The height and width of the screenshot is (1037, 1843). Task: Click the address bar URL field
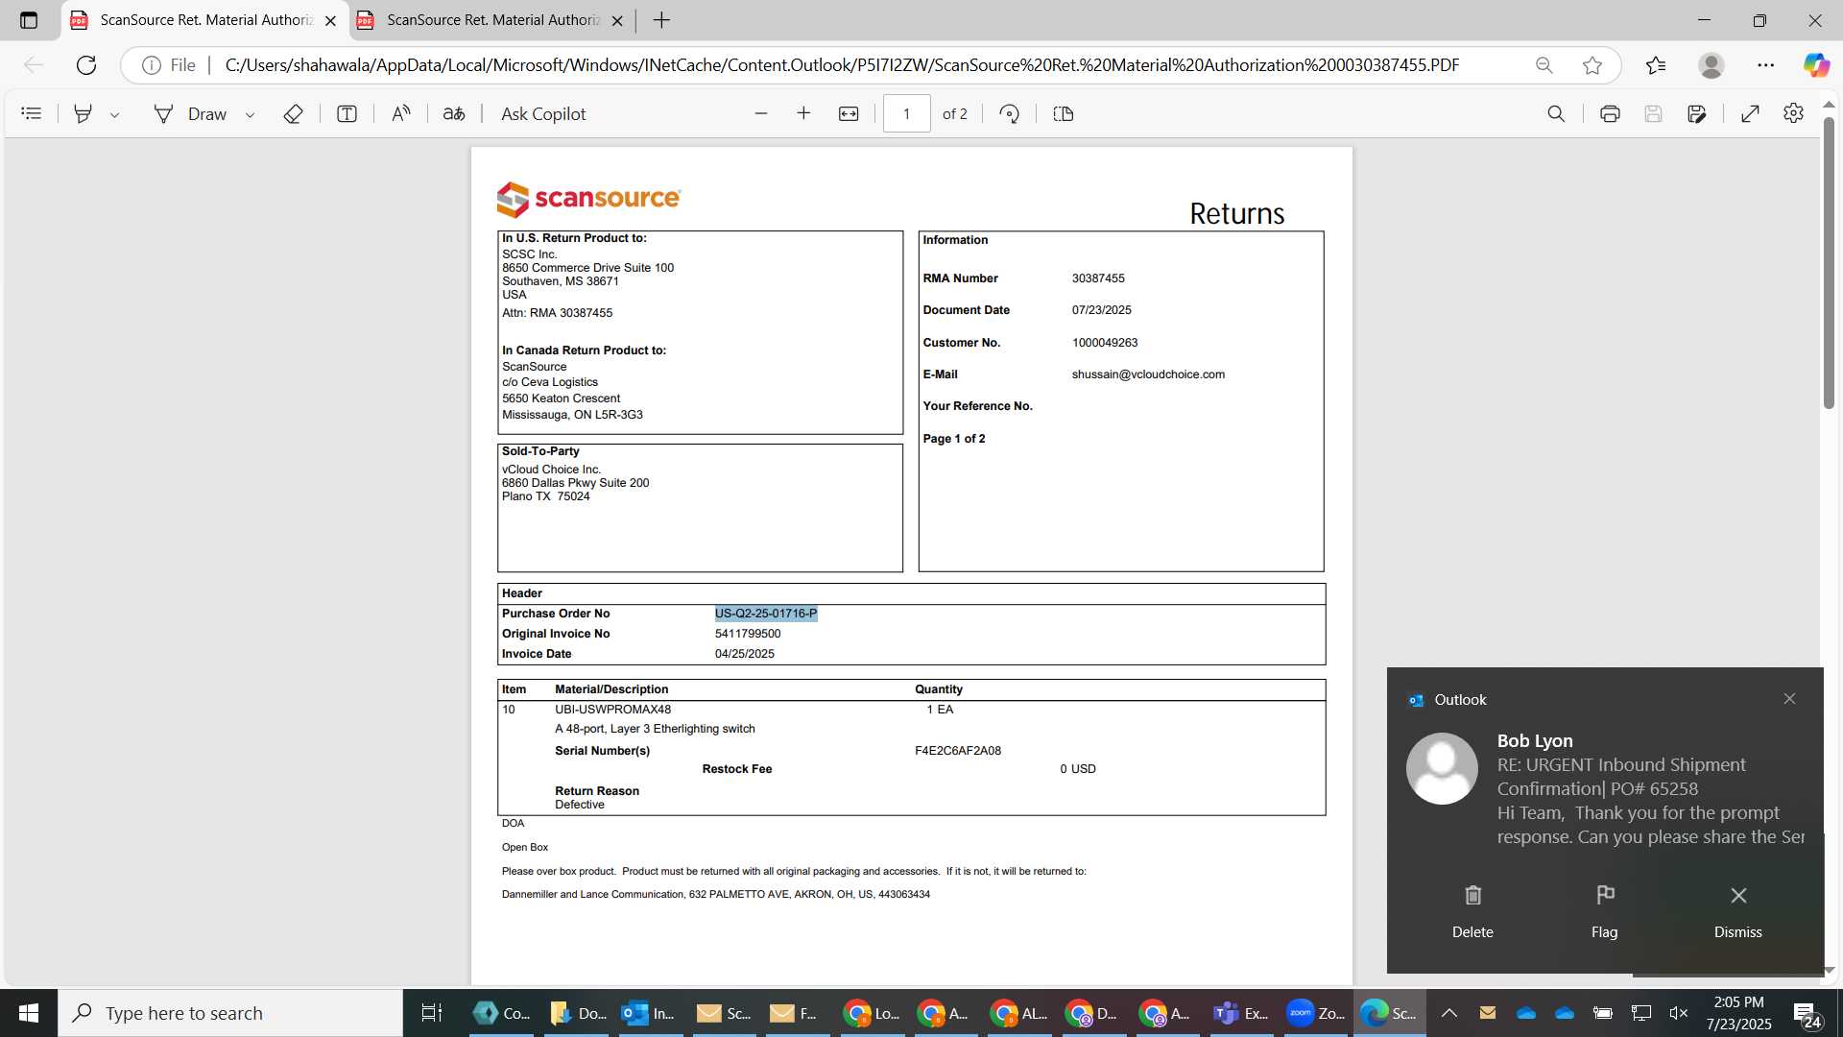point(842,65)
